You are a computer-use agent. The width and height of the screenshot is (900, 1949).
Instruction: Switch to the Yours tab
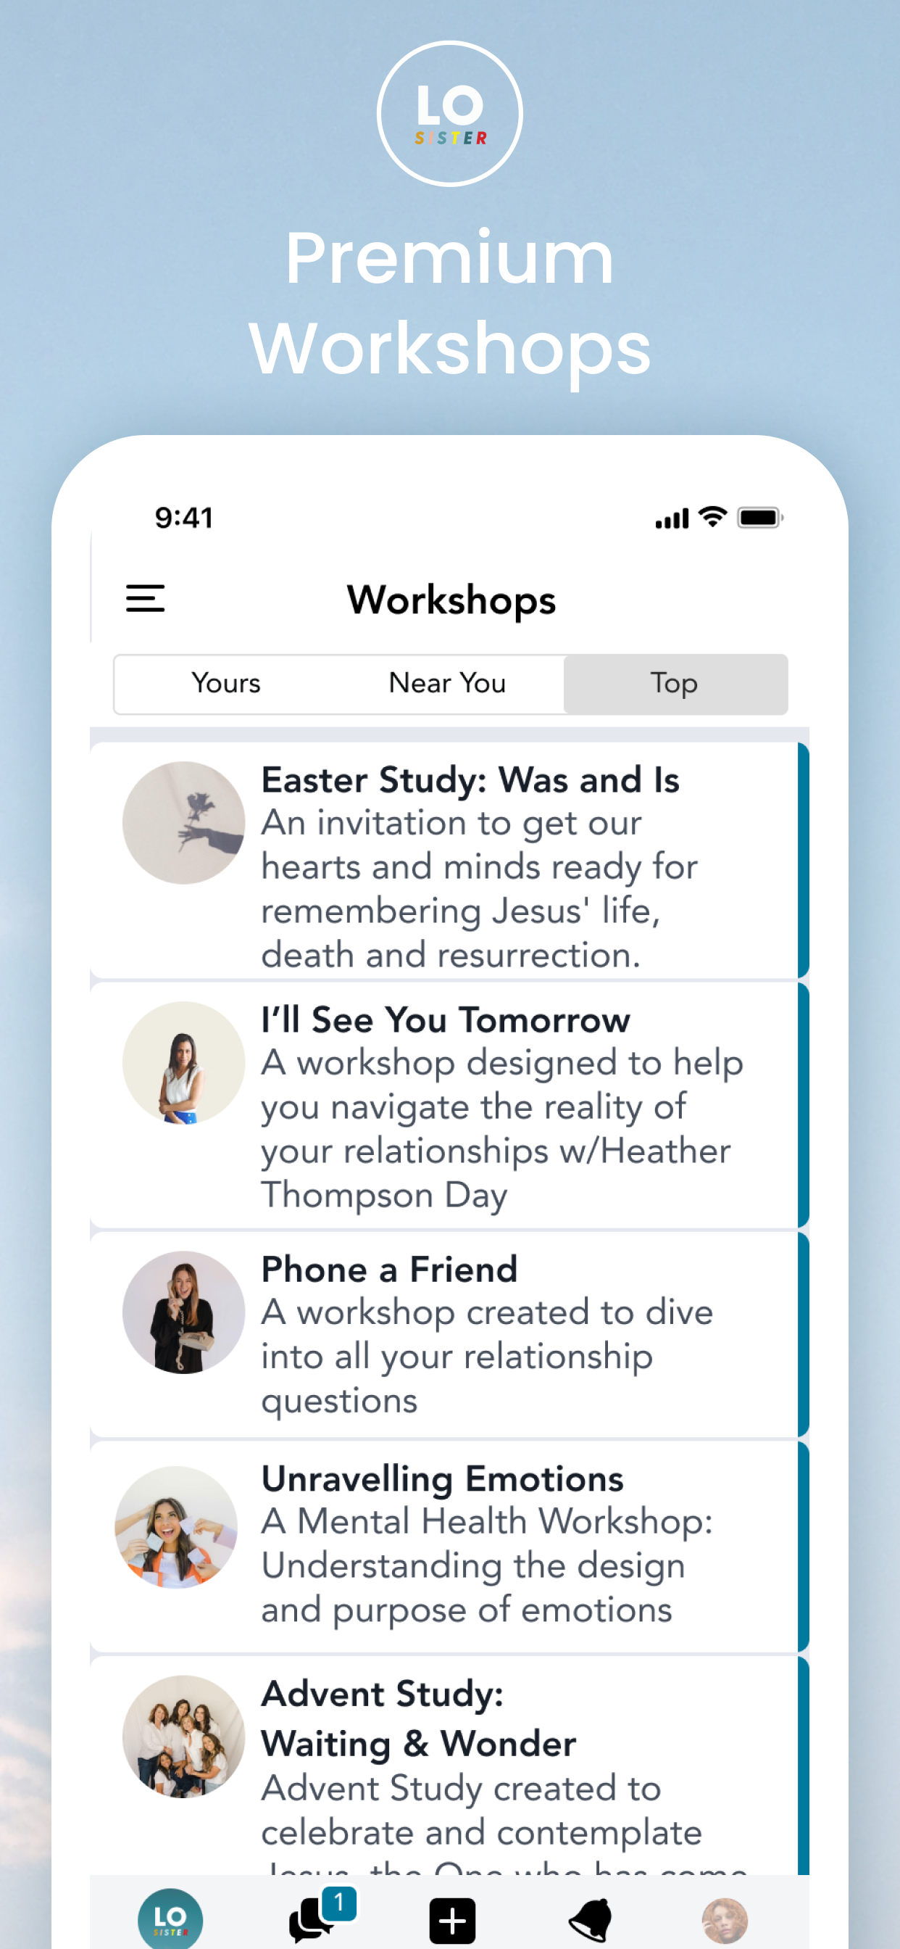pyautogui.click(x=226, y=683)
